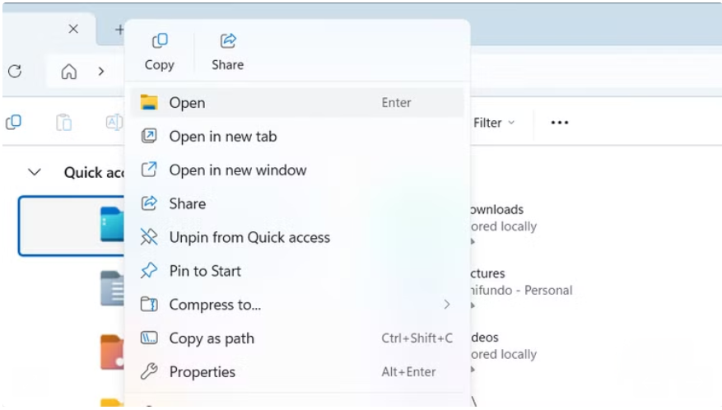Image resolution: width=722 pixels, height=410 pixels.
Task: Select the Videos folder item
Action: pos(503,346)
